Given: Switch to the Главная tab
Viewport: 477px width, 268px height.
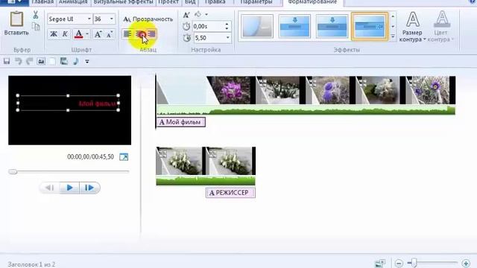Looking at the screenshot, I should (42, 2).
